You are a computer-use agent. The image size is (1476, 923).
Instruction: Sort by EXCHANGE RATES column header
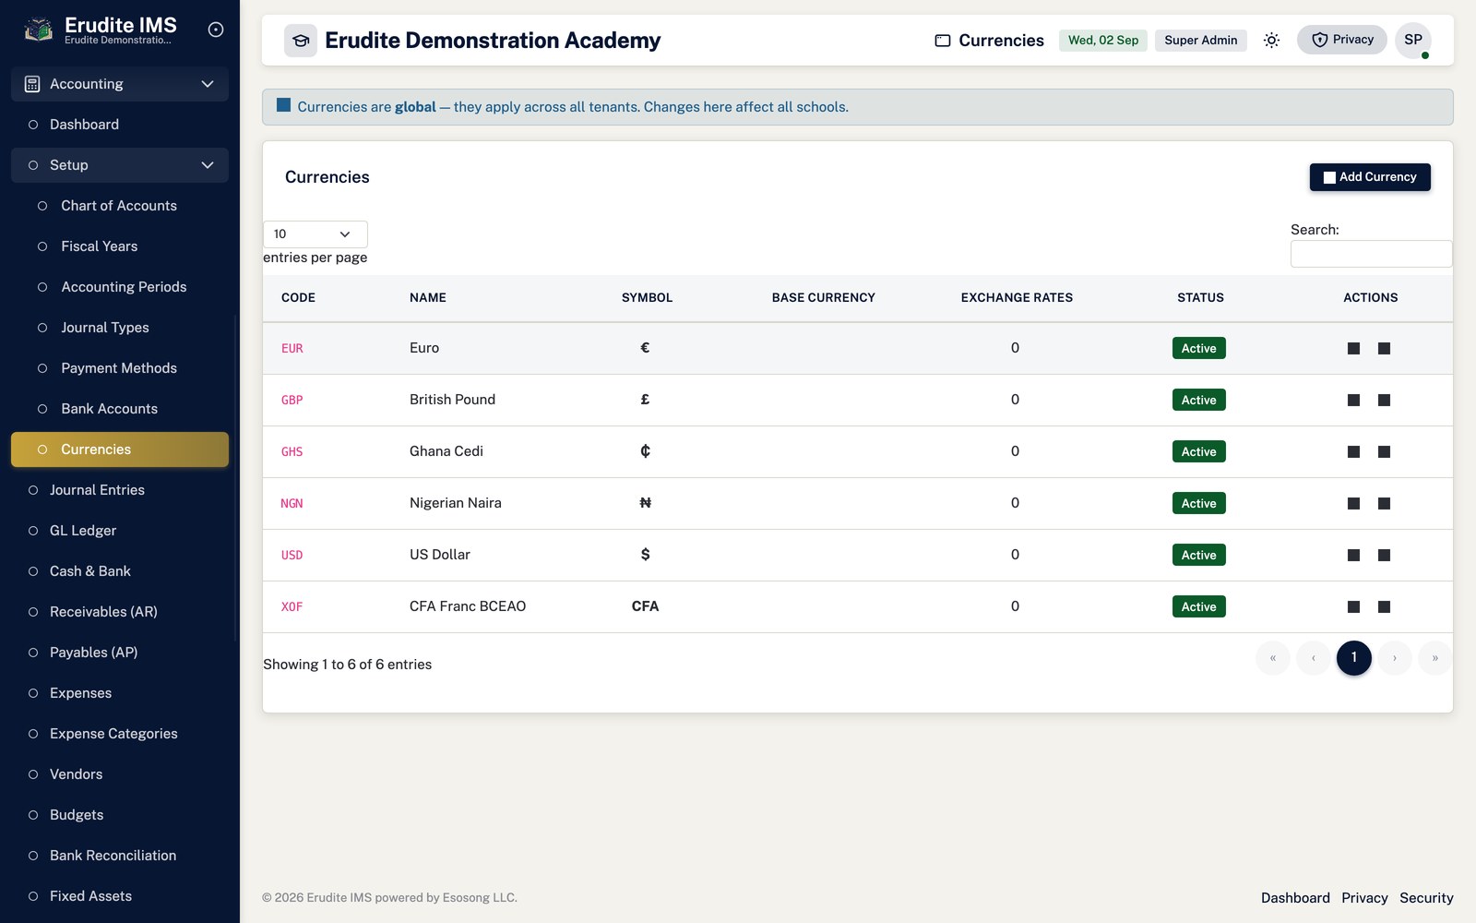[1017, 298]
